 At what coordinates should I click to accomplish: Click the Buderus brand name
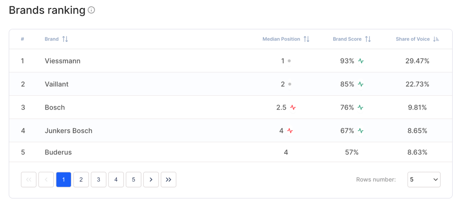[x=58, y=152]
